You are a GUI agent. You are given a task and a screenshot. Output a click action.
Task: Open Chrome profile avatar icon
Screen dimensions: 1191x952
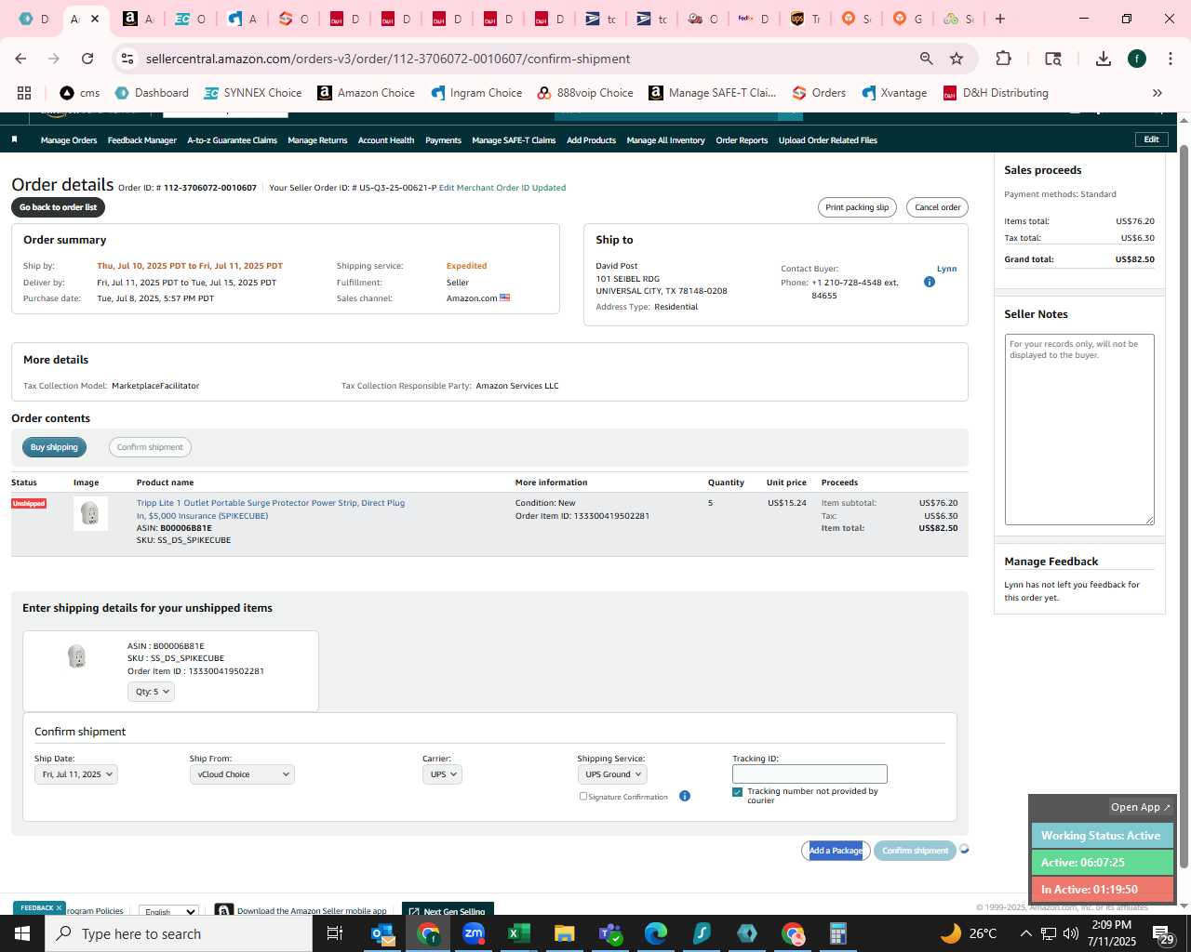(x=1137, y=59)
